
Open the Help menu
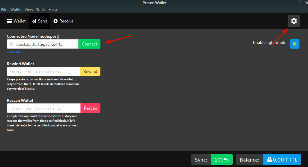[x=53, y=9]
